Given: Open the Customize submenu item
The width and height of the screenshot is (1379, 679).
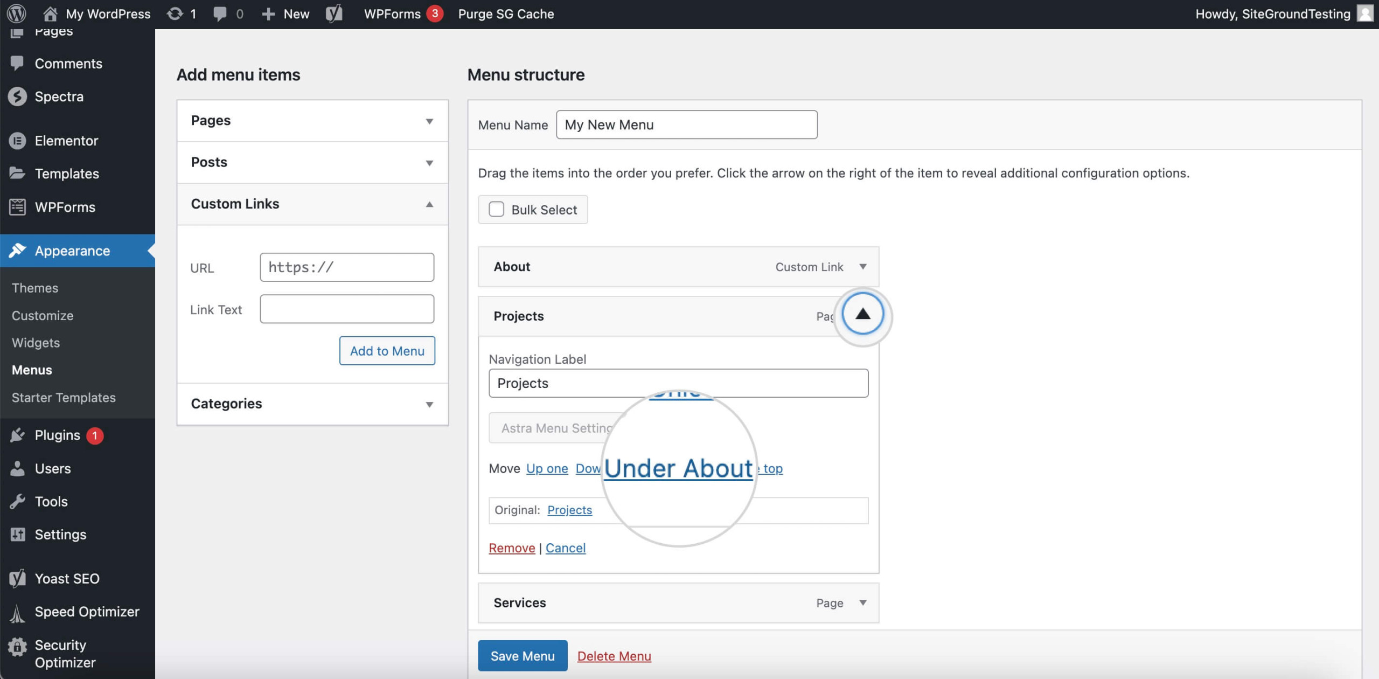Looking at the screenshot, I should tap(43, 315).
